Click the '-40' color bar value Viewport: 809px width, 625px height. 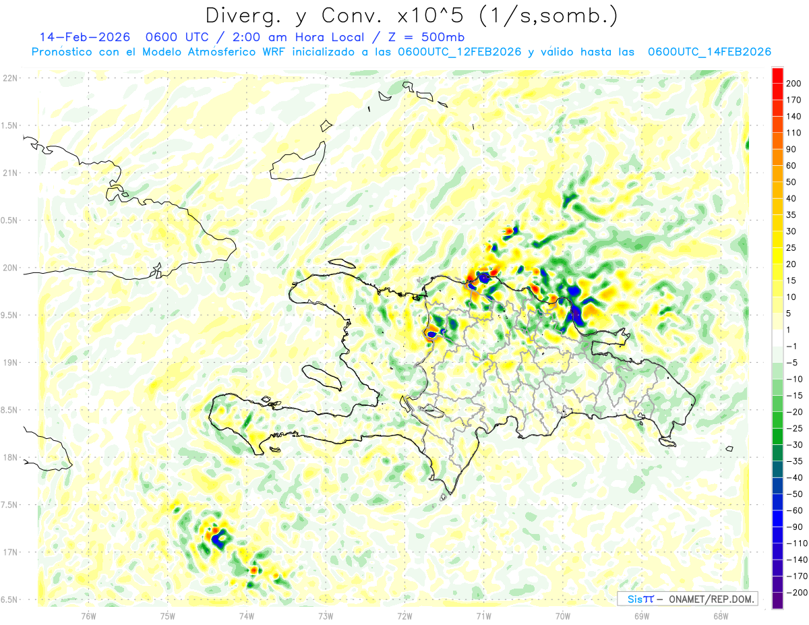click(x=794, y=478)
